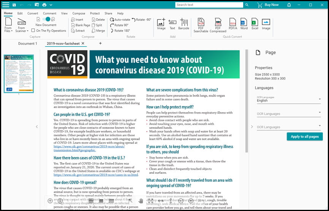The image size is (329, 211).
Task: Add a new document tab with plus
Action: pyautogui.click(x=100, y=43)
